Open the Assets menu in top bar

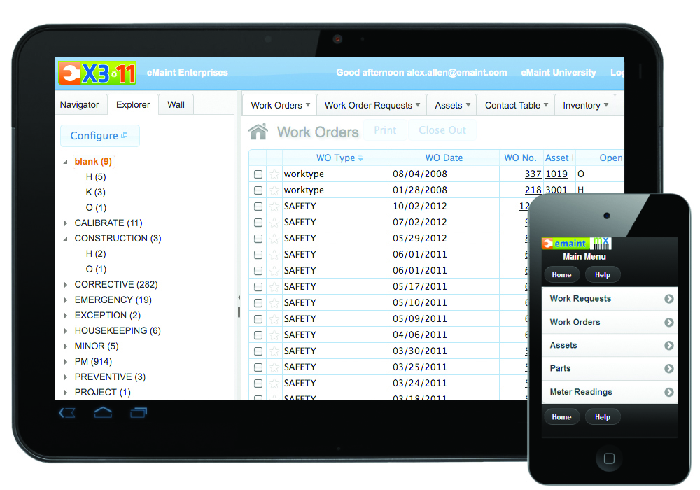pyautogui.click(x=452, y=105)
